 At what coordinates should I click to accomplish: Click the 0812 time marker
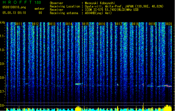[x=35, y=24]
